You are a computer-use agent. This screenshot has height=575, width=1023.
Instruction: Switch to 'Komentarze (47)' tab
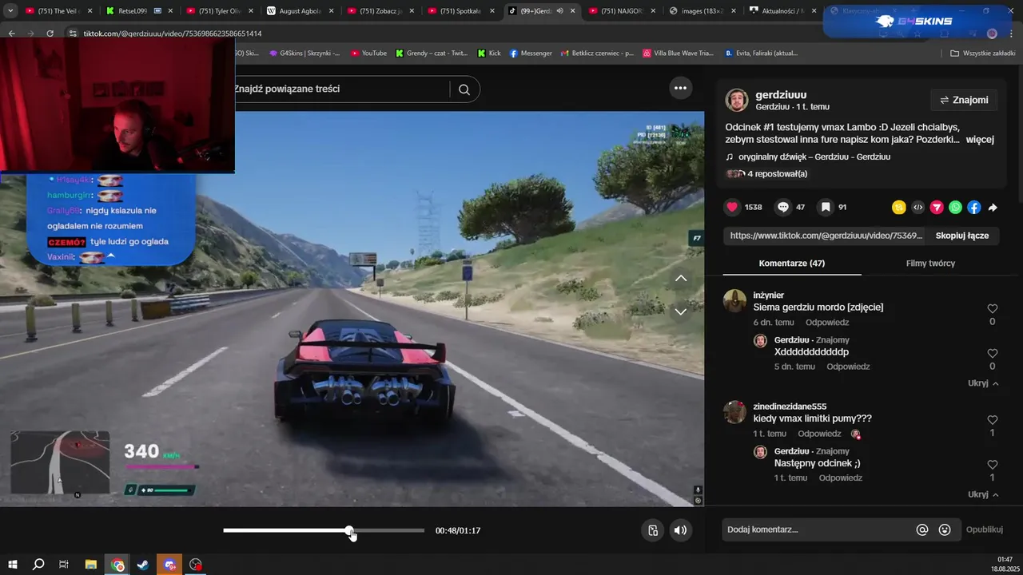tap(791, 264)
